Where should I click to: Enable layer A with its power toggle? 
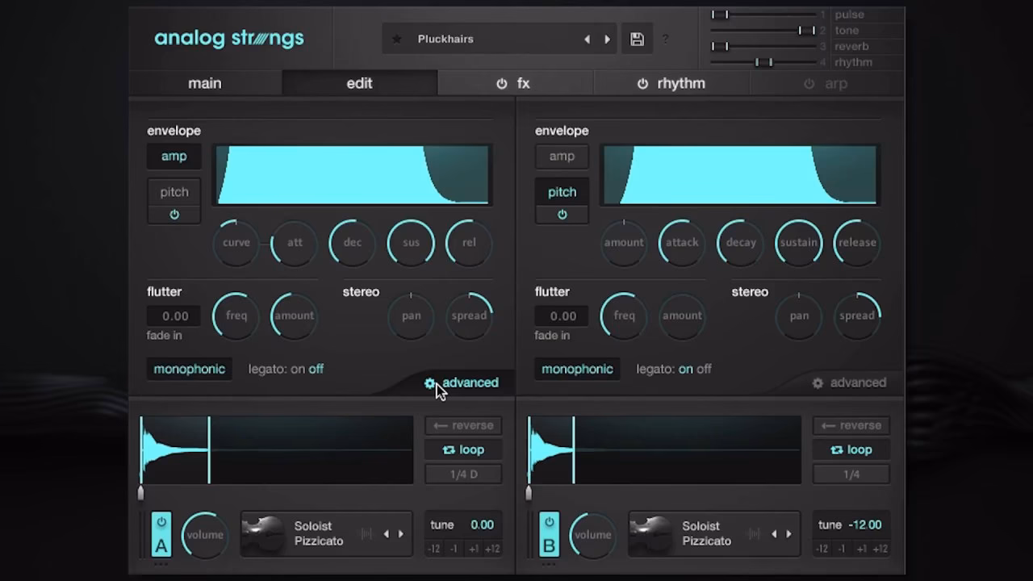(161, 524)
